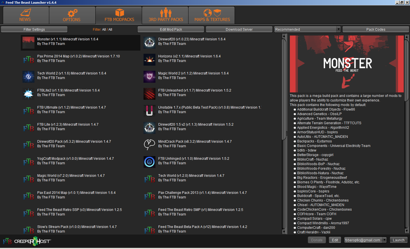Select the Monster pack icon
410x249 pixels.
pos(28,43)
